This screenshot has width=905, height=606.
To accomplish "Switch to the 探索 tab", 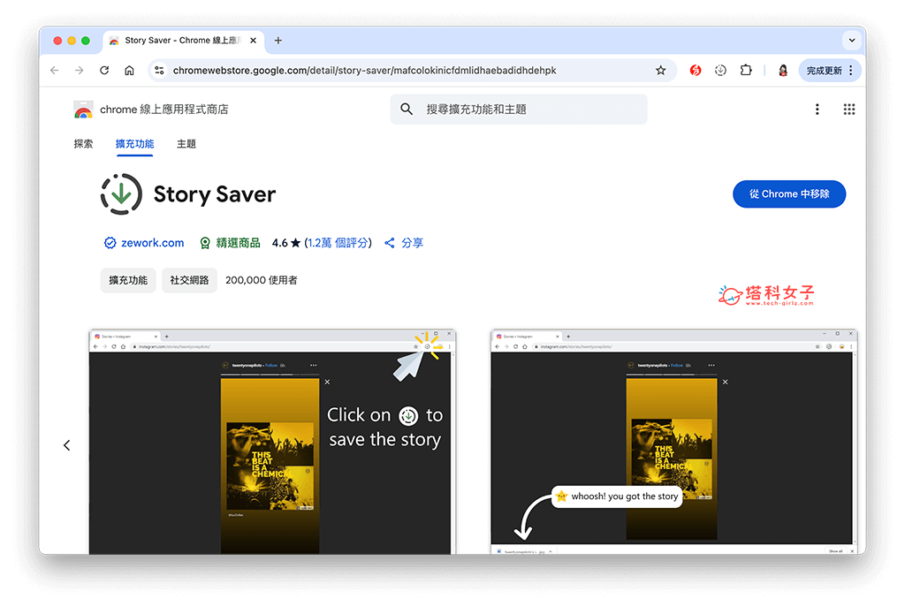I will (83, 144).
